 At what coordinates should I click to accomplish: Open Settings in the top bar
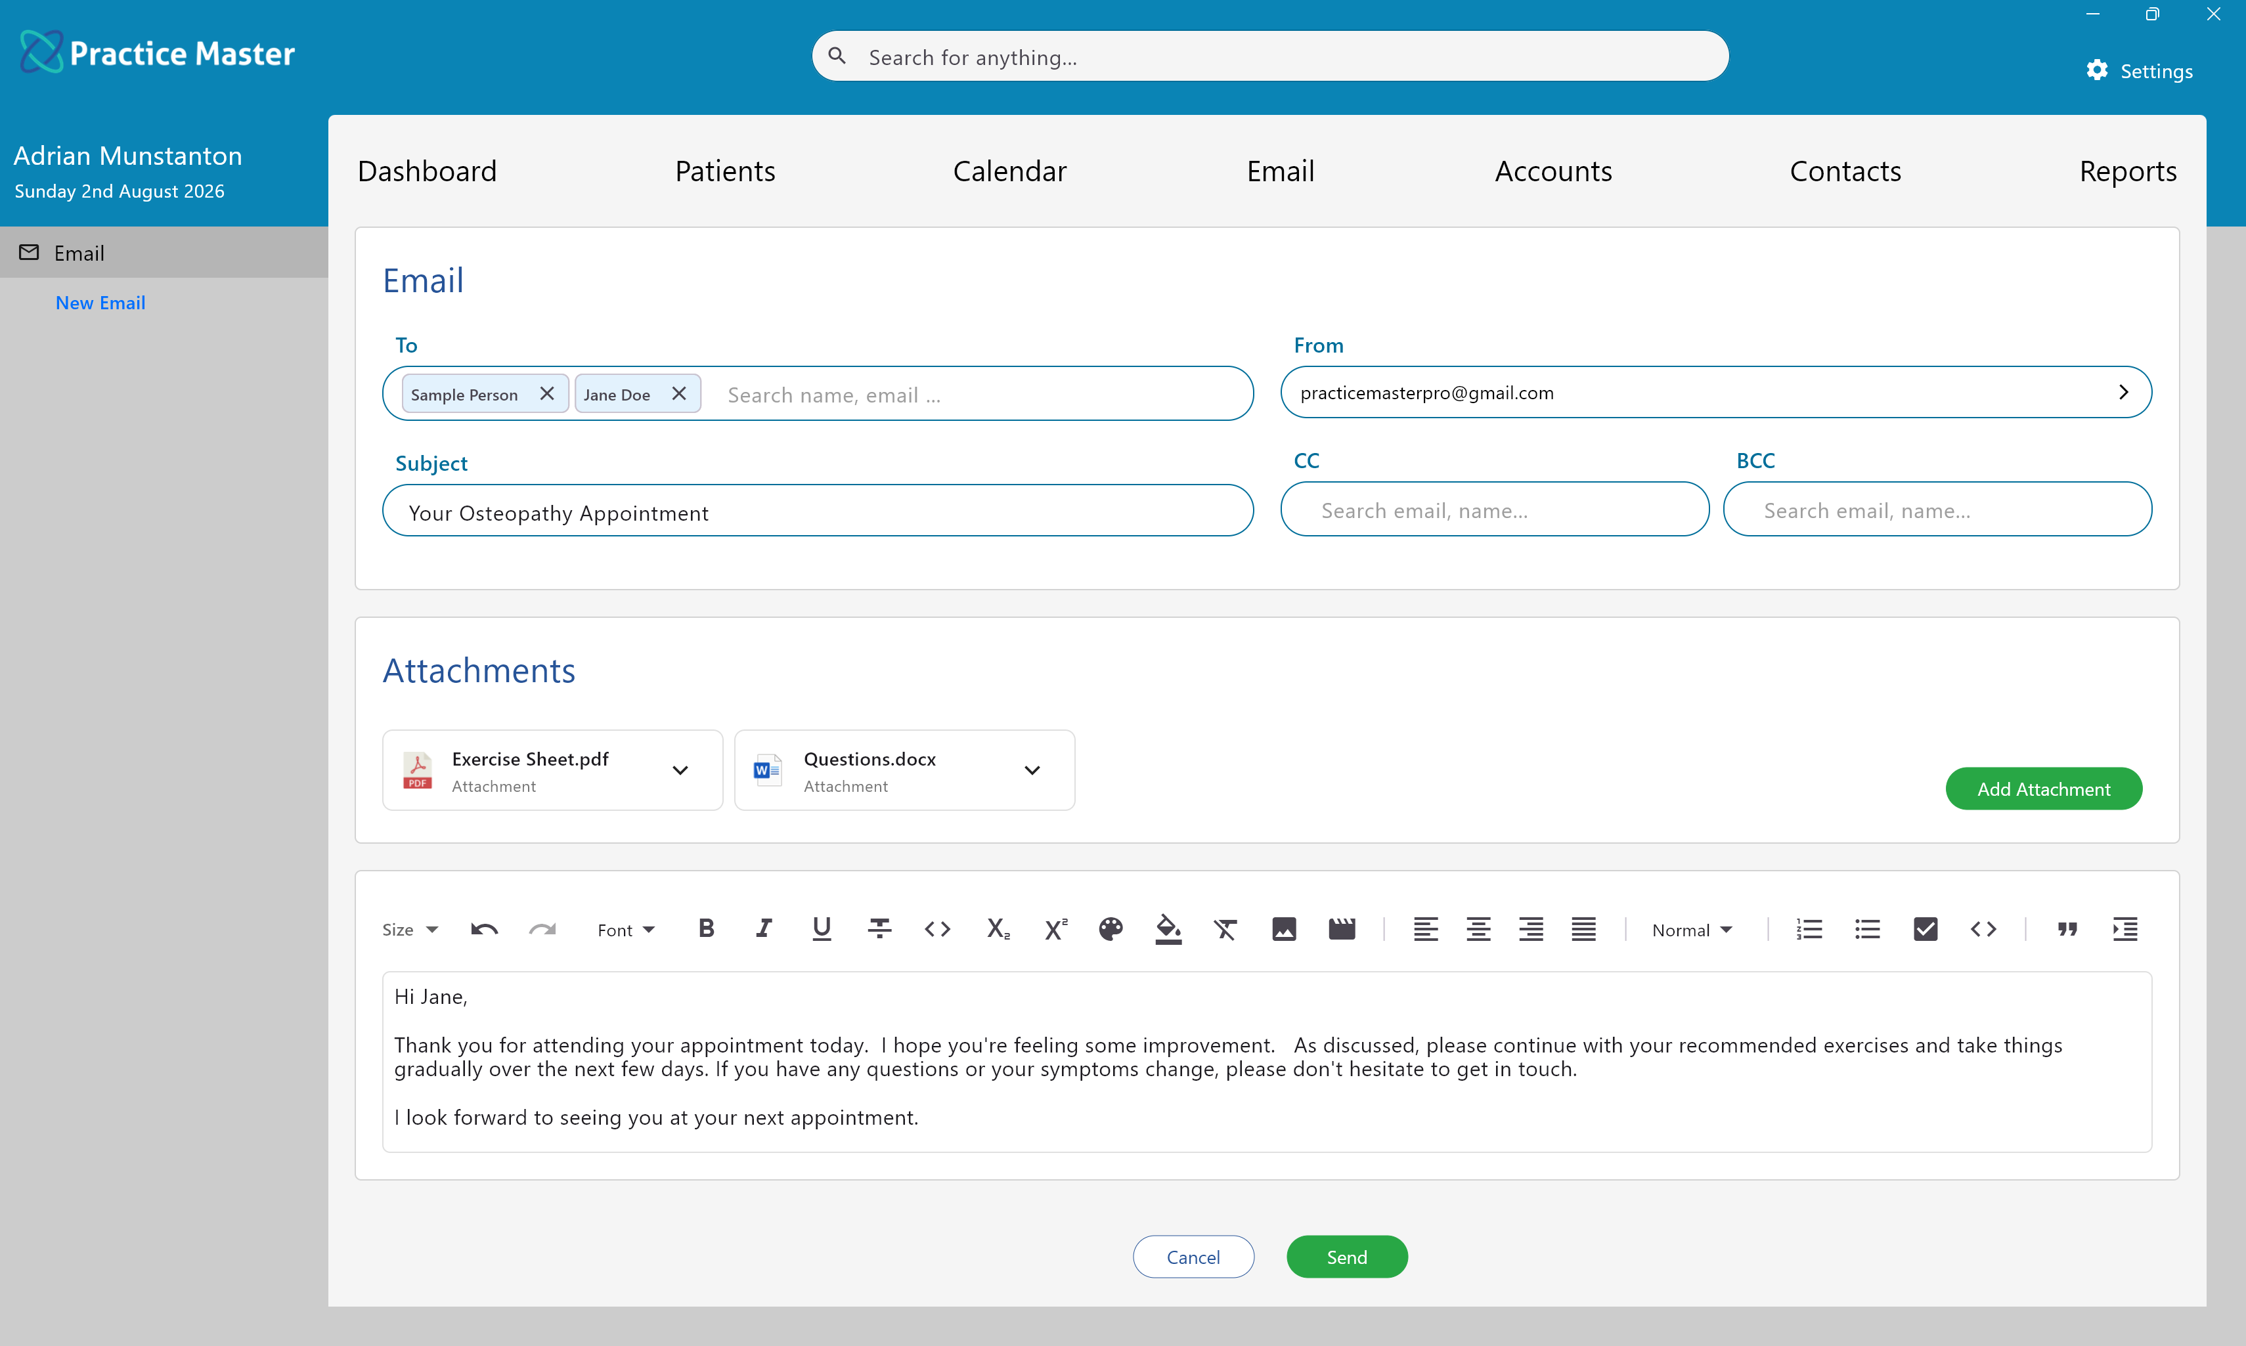2139,71
